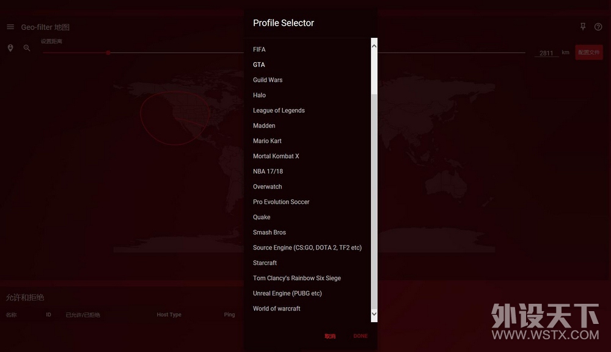611x352 pixels.
Task: Pin the Geo-filter panel
Action: [x=583, y=26]
